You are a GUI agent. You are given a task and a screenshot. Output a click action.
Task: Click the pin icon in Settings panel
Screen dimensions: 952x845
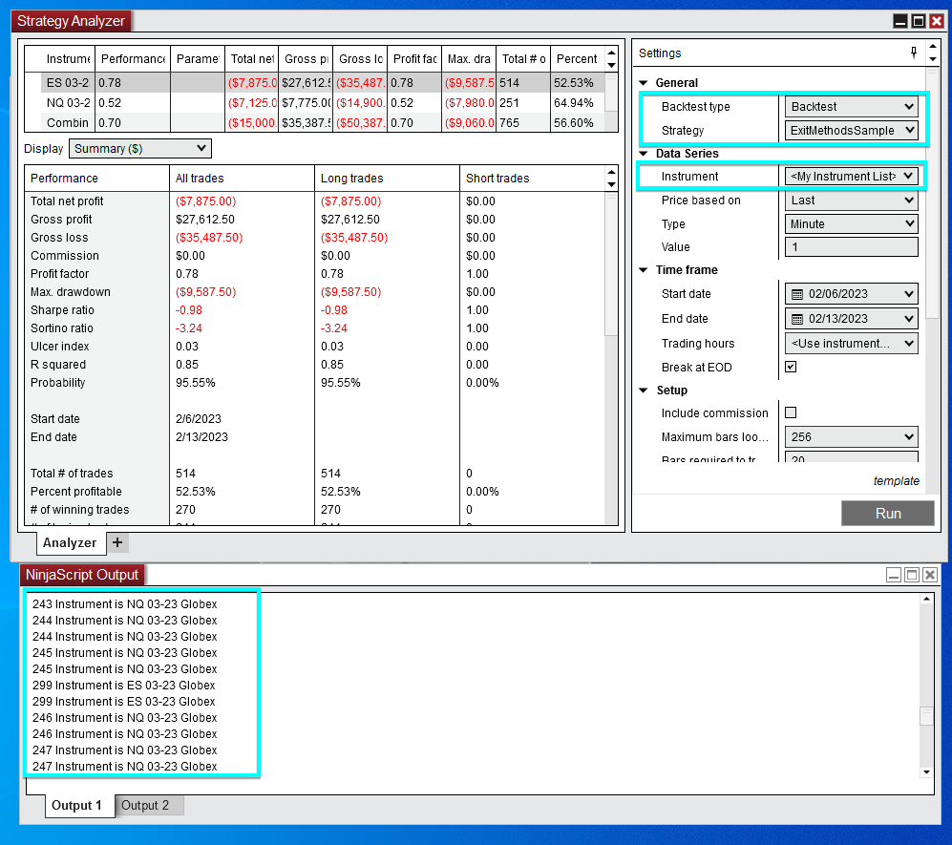tap(914, 53)
